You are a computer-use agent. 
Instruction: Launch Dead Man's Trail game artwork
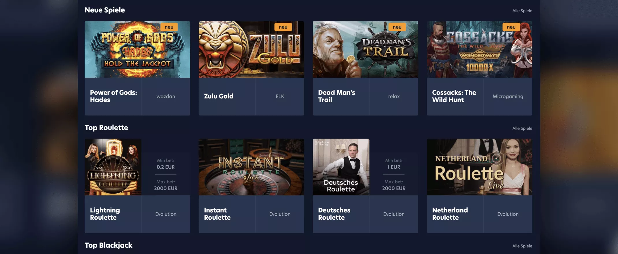[x=365, y=49]
